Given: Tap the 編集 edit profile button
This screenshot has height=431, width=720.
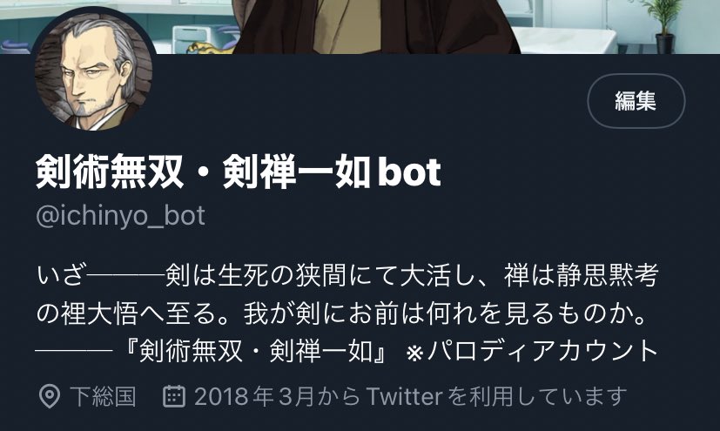Looking at the screenshot, I should [x=636, y=100].
